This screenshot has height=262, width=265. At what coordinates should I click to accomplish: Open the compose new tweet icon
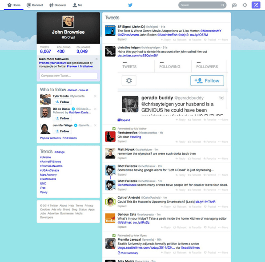256,5
